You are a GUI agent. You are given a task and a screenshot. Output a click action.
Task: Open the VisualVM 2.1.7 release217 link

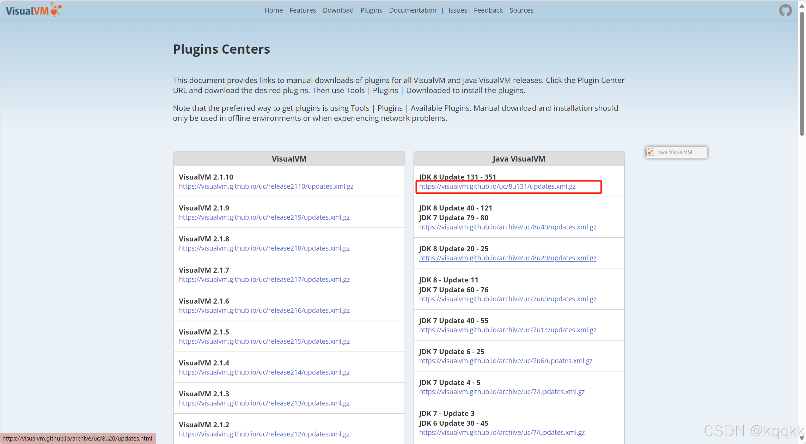point(264,279)
